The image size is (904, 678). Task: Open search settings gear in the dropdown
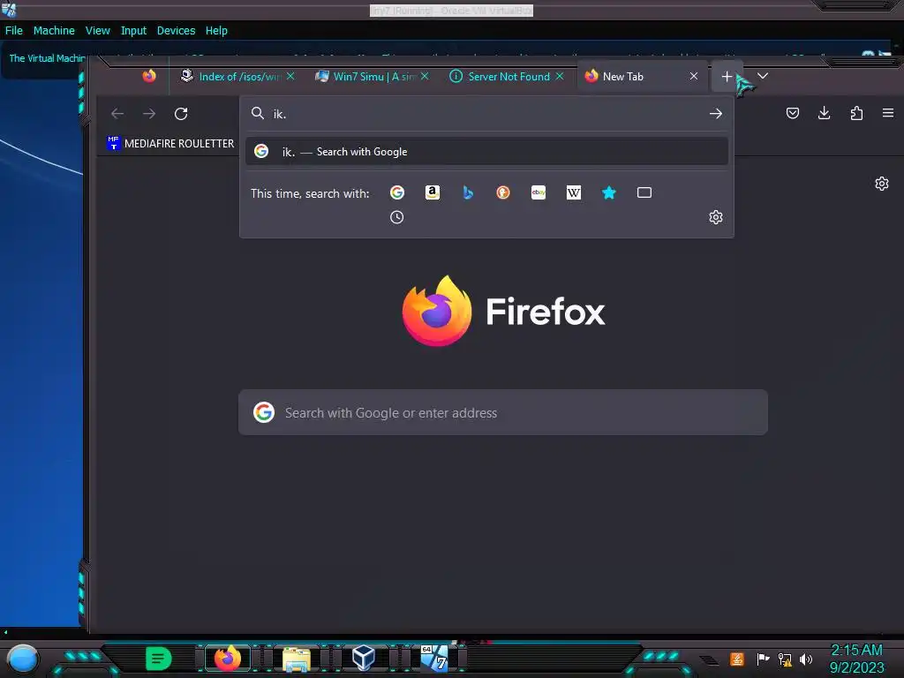715,217
